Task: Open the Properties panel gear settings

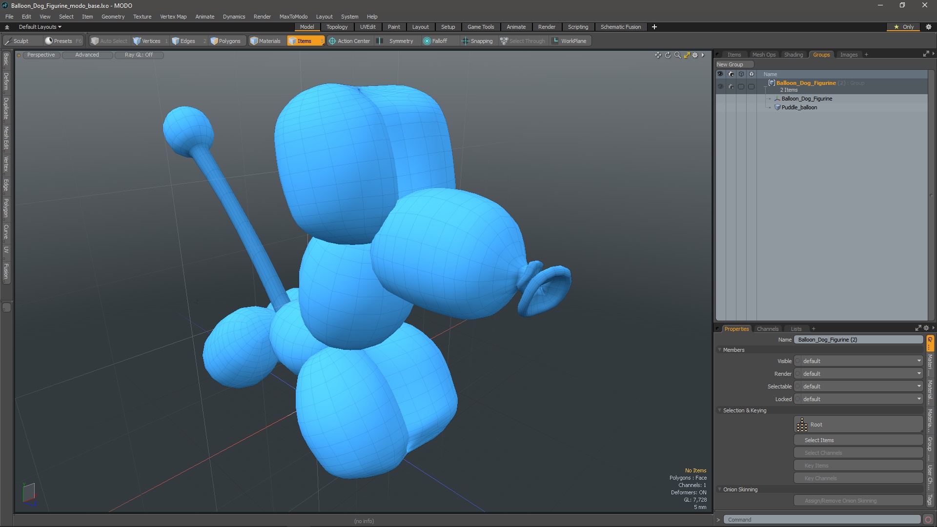Action: 926,328
